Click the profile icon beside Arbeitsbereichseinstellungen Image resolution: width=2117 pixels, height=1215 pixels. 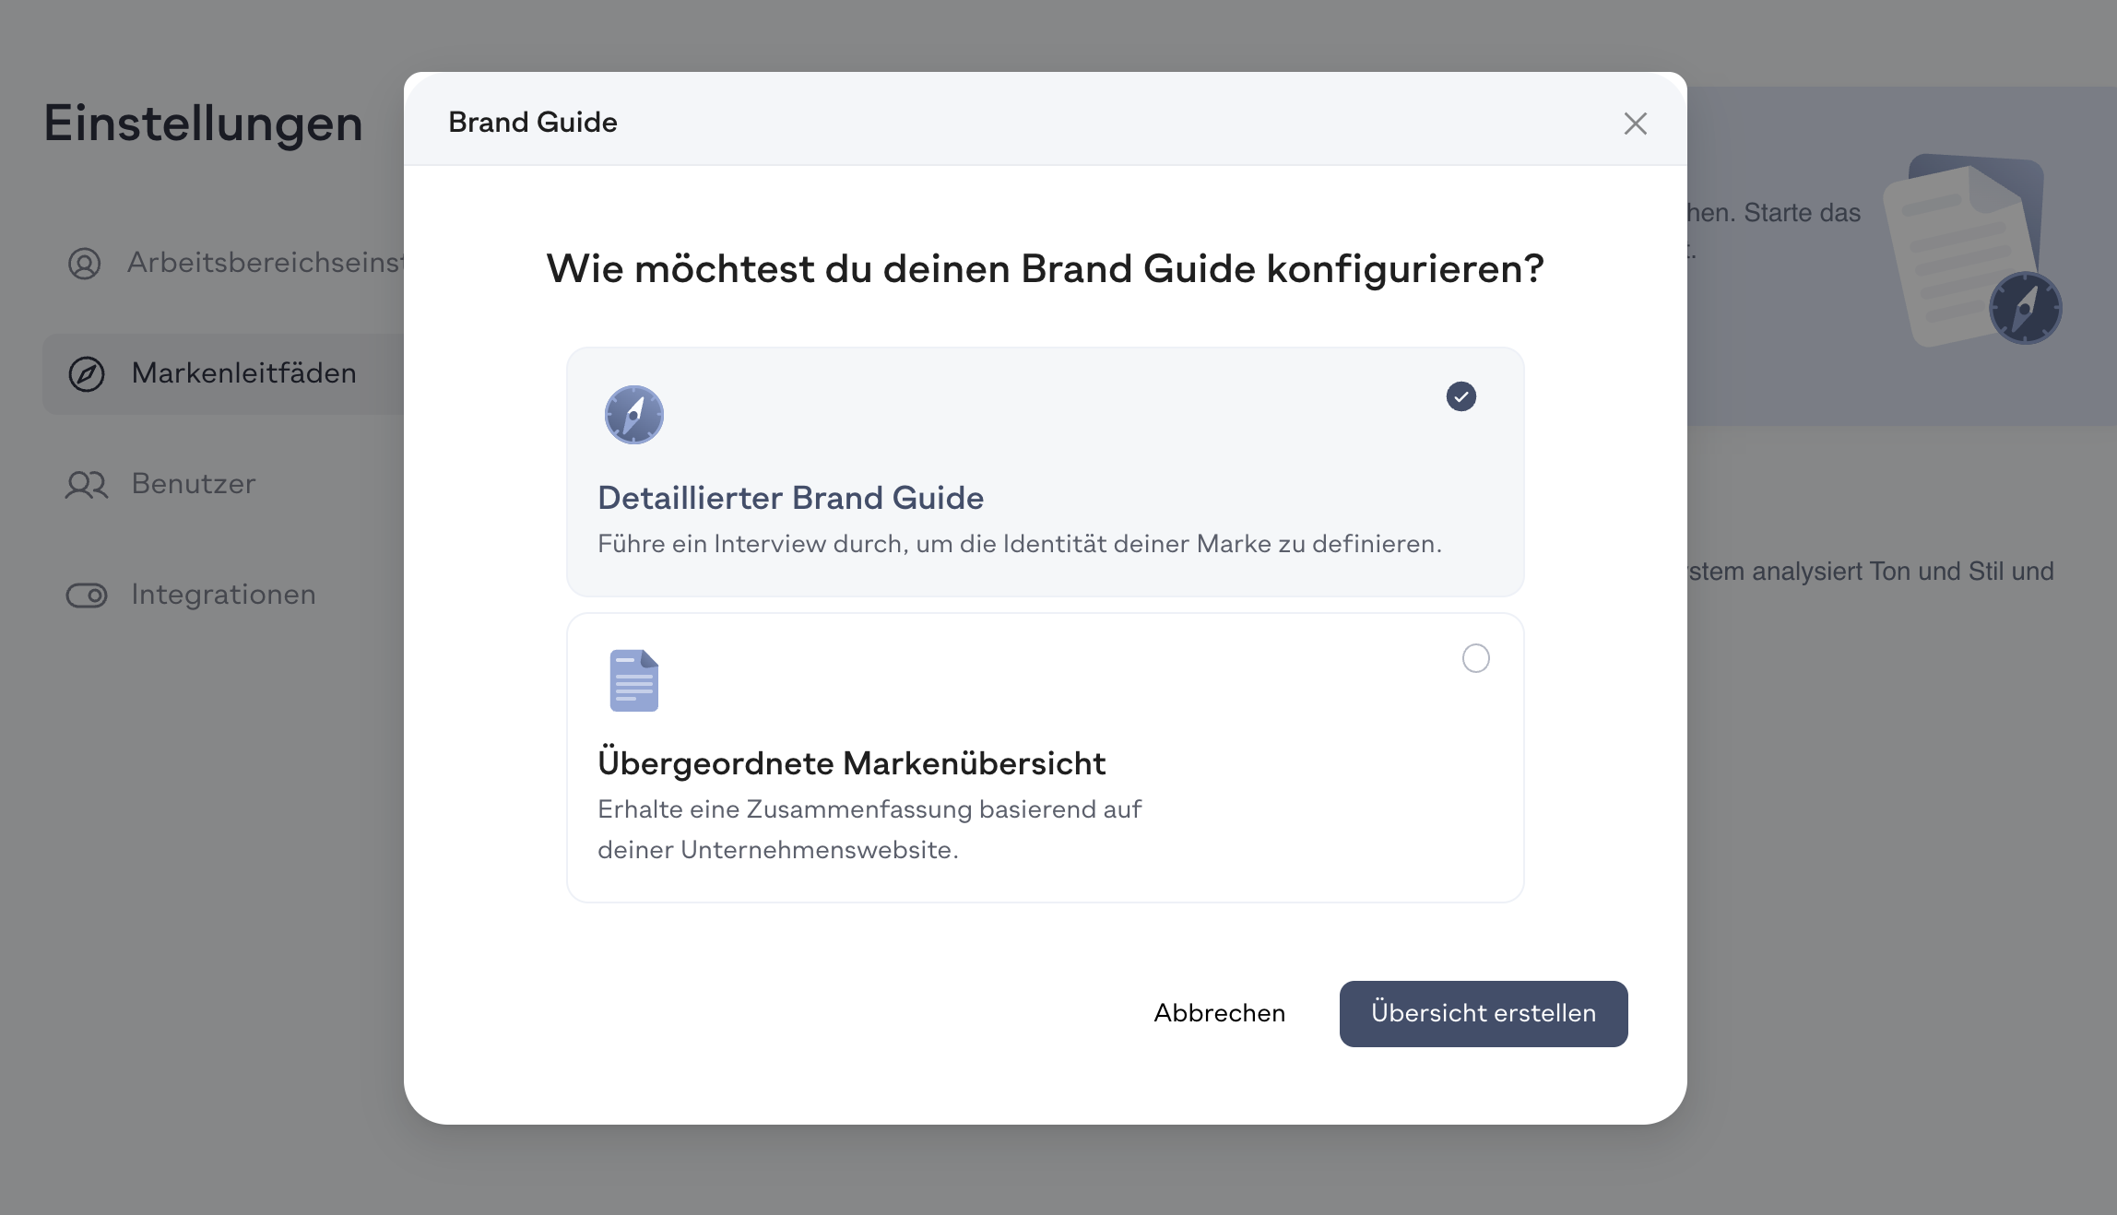click(85, 264)
